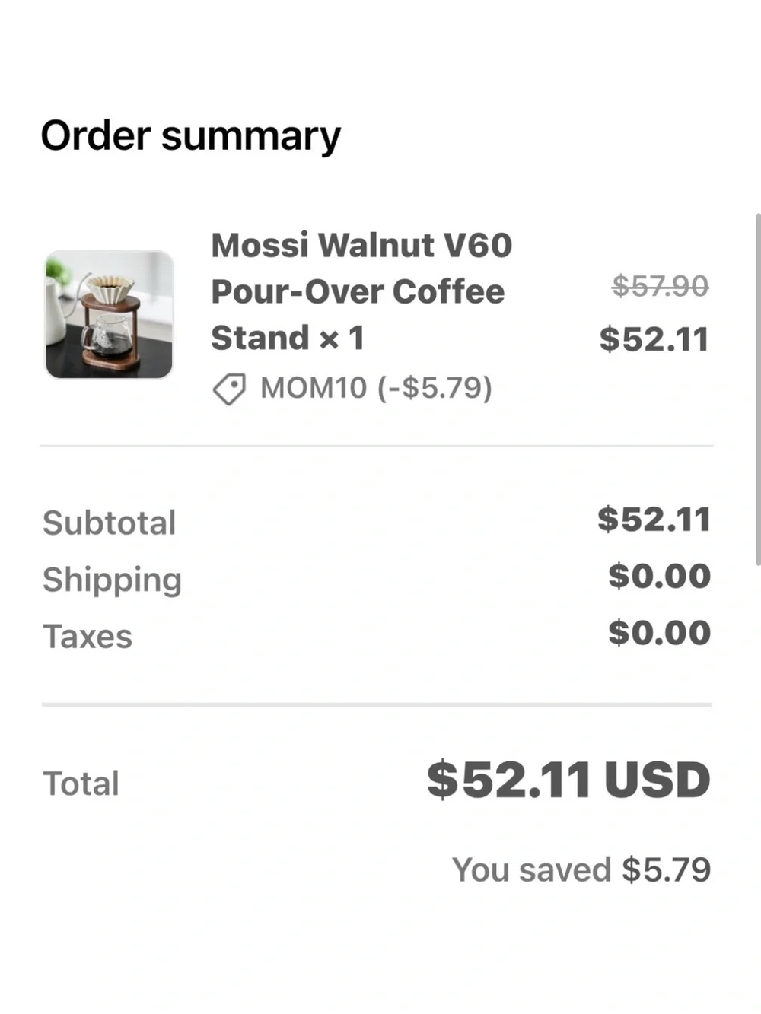Click the Total label
761x1014 pixels.
(81, 784)
